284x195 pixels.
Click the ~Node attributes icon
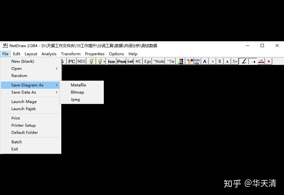point(158,61)
